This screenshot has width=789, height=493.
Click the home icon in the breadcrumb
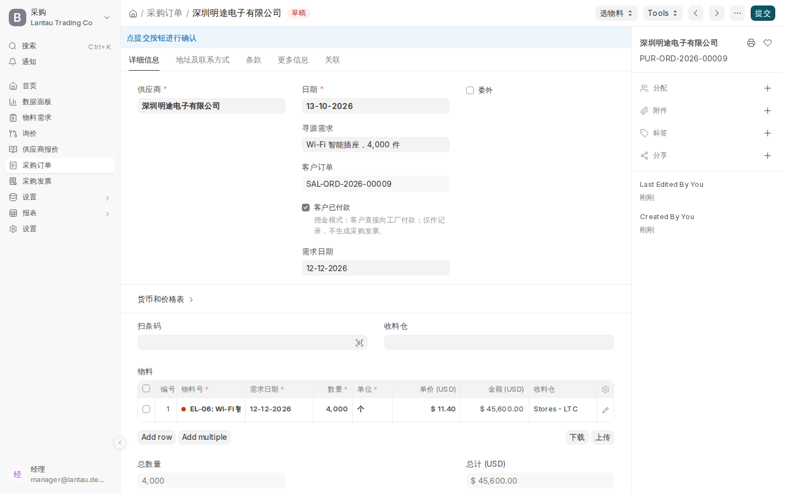point(133,13)
